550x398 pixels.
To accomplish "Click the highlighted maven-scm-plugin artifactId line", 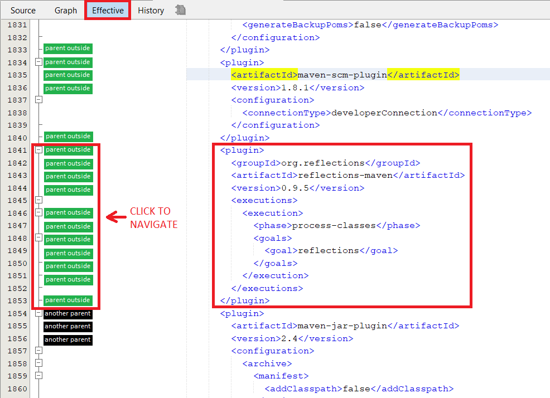I will tap(345, 75).
